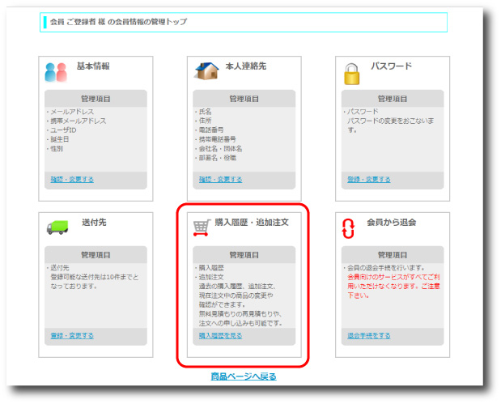Screen dimensions: 501x404
Task: Select the 購入履歴・追加注文 card heading
Action: pyautogui.click(x=252, y=221)
